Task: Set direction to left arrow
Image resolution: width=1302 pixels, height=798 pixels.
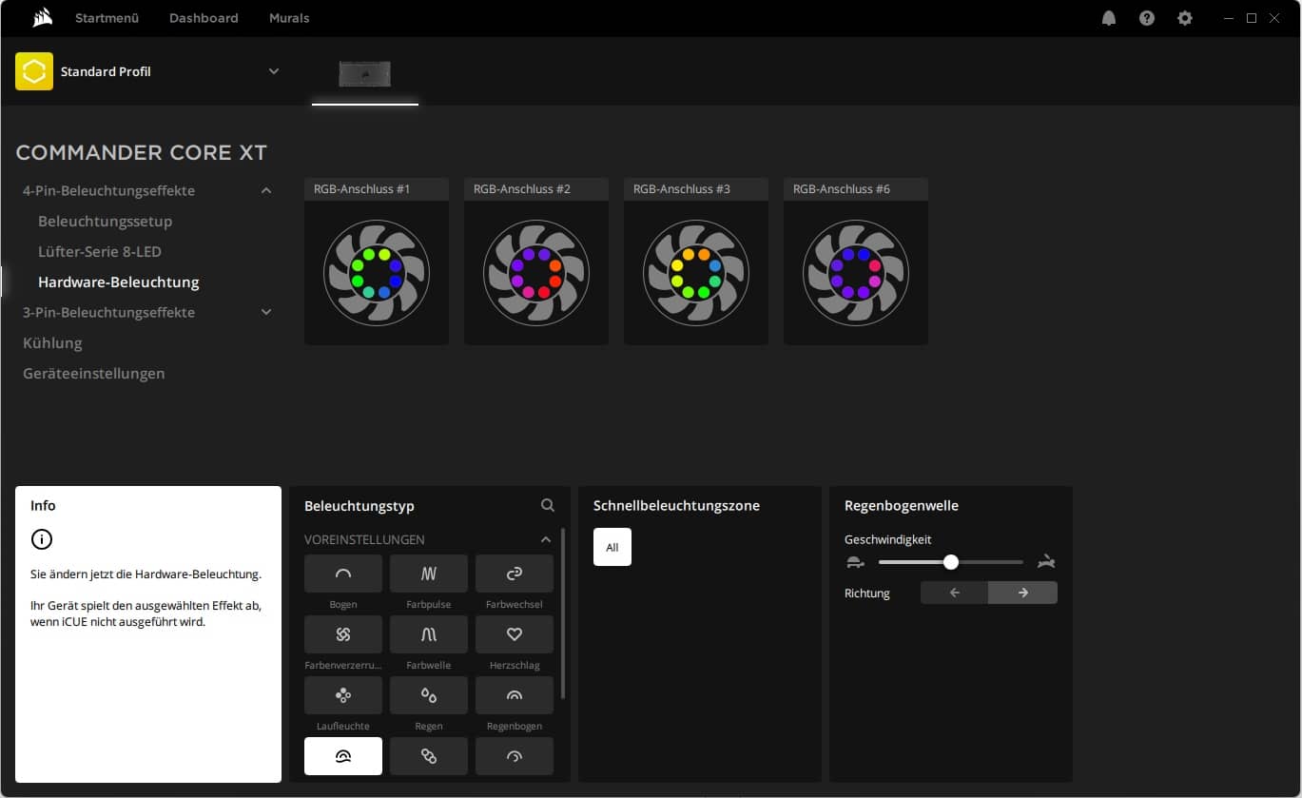Action: [955, 593]
